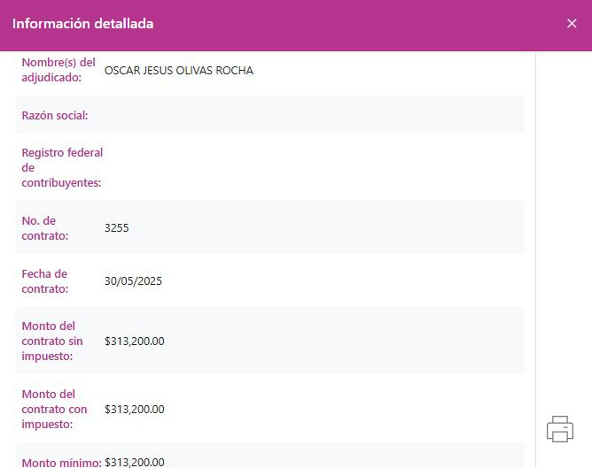Click the Información detallada header title

tap(82, 24)
